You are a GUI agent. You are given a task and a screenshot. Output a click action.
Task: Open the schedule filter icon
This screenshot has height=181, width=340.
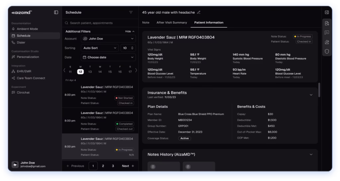(131, 12)
